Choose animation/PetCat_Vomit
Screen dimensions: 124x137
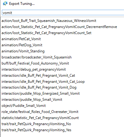tap(21, 39)
